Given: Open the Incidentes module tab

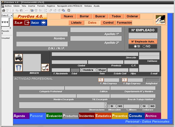Looking at the screenshot, I should click(87, 116).
